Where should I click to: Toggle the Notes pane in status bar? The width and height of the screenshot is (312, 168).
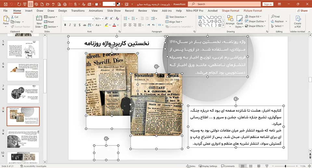point(191,166)
